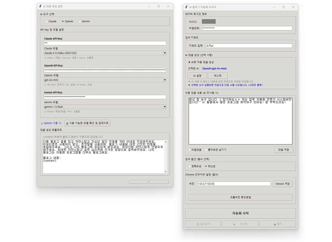Toggle the AI auto comment generation checkbox

click(189, 62)
